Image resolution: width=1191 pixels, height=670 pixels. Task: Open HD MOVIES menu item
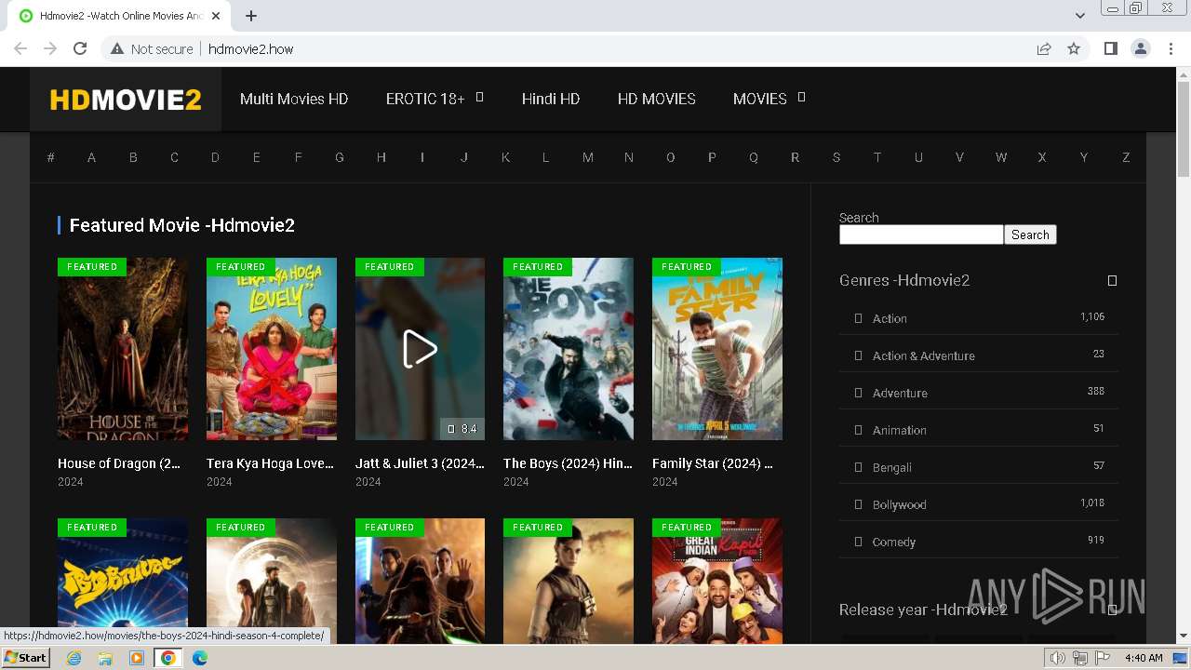click(657, 99)
